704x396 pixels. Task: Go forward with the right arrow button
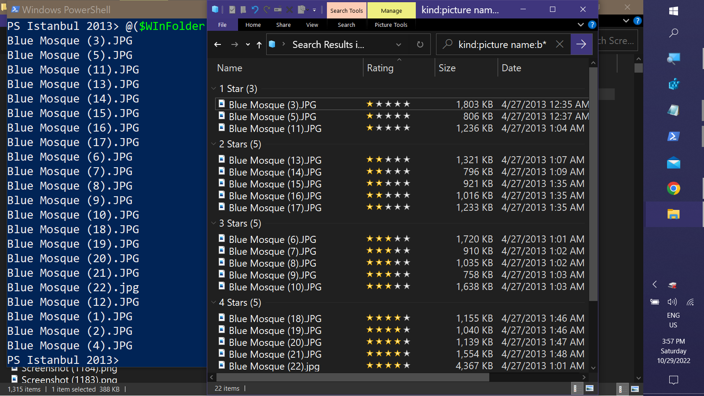(235, 44)
